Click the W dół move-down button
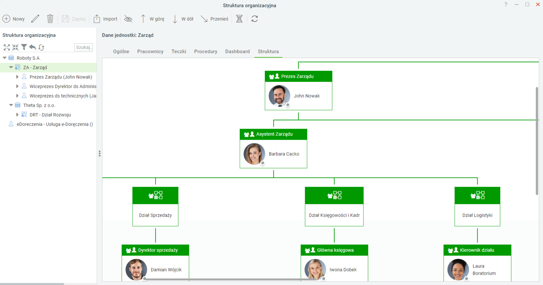 (183, 19)
